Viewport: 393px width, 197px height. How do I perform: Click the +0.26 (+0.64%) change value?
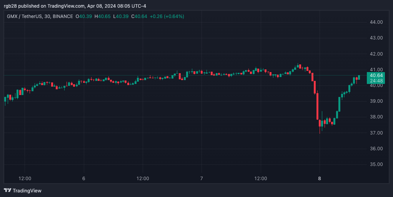click(x=167, y=16)
